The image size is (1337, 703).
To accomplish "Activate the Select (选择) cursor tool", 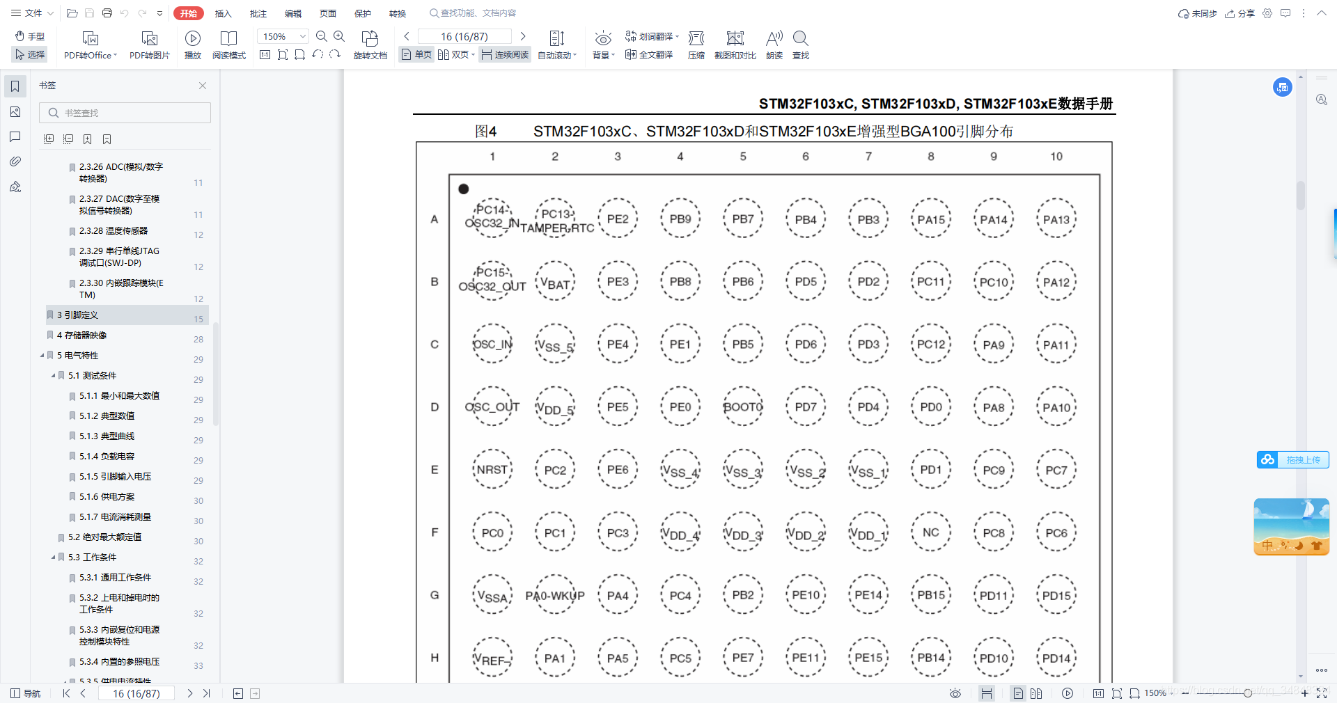I will (x=30, y=54).
